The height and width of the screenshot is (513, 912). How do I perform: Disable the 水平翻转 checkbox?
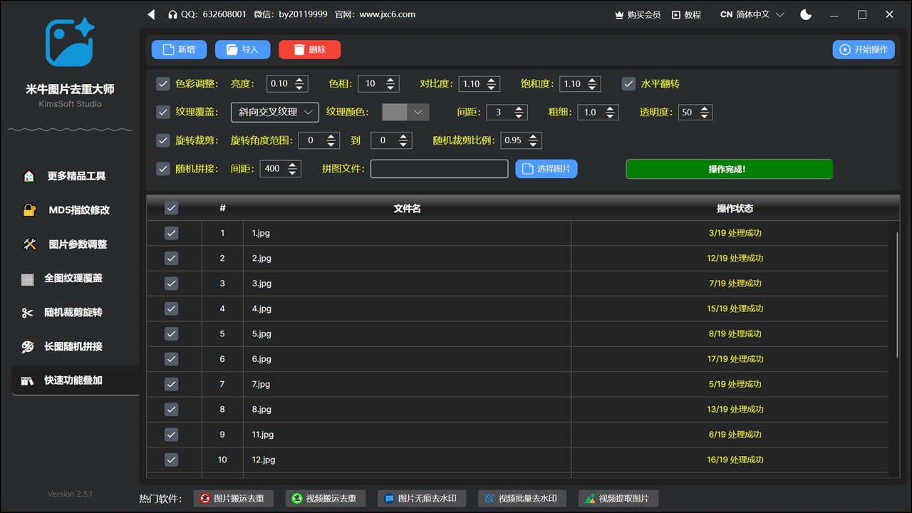[628, 84]
